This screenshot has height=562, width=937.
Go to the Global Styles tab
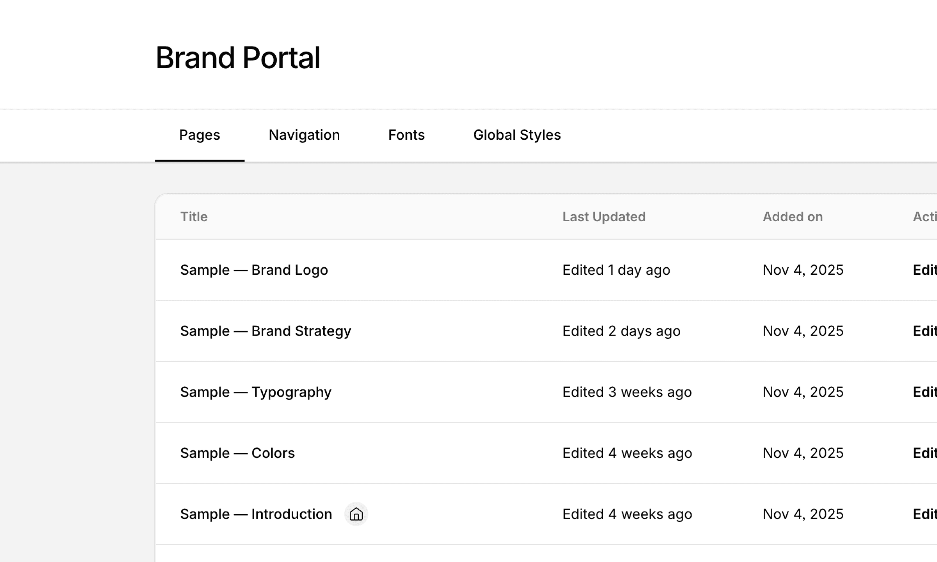517,135
